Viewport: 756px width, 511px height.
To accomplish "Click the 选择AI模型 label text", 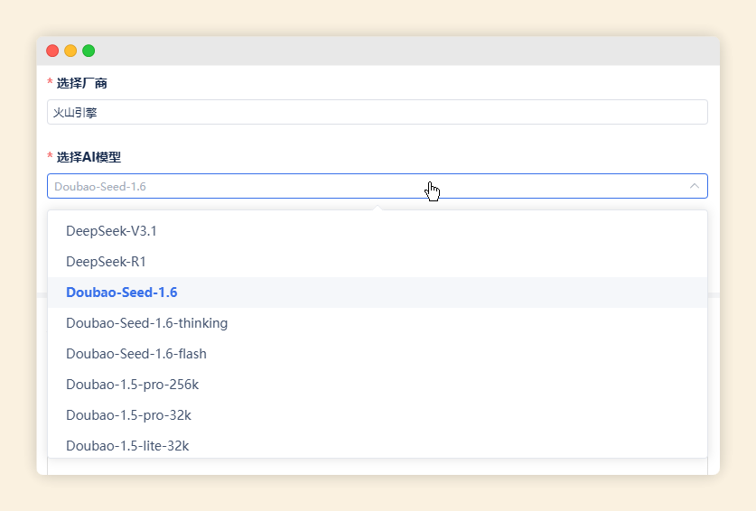I will [x=89, y=157].
